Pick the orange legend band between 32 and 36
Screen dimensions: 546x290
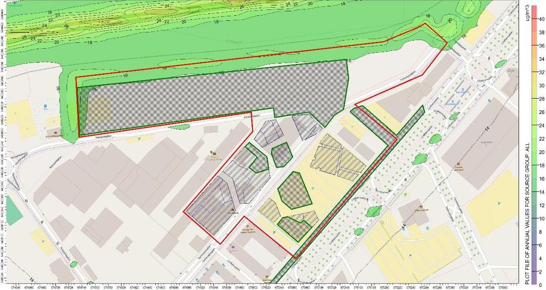[x=535, y=59]
